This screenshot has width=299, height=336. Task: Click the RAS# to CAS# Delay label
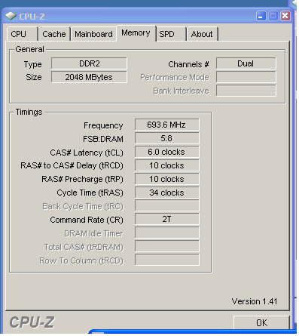coord(72,165)
